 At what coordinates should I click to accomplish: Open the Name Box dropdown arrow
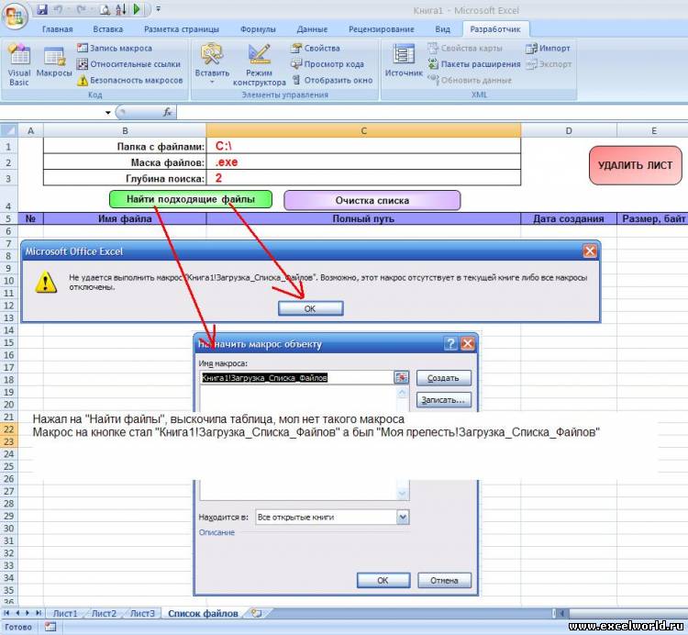[x=108, y=113]
